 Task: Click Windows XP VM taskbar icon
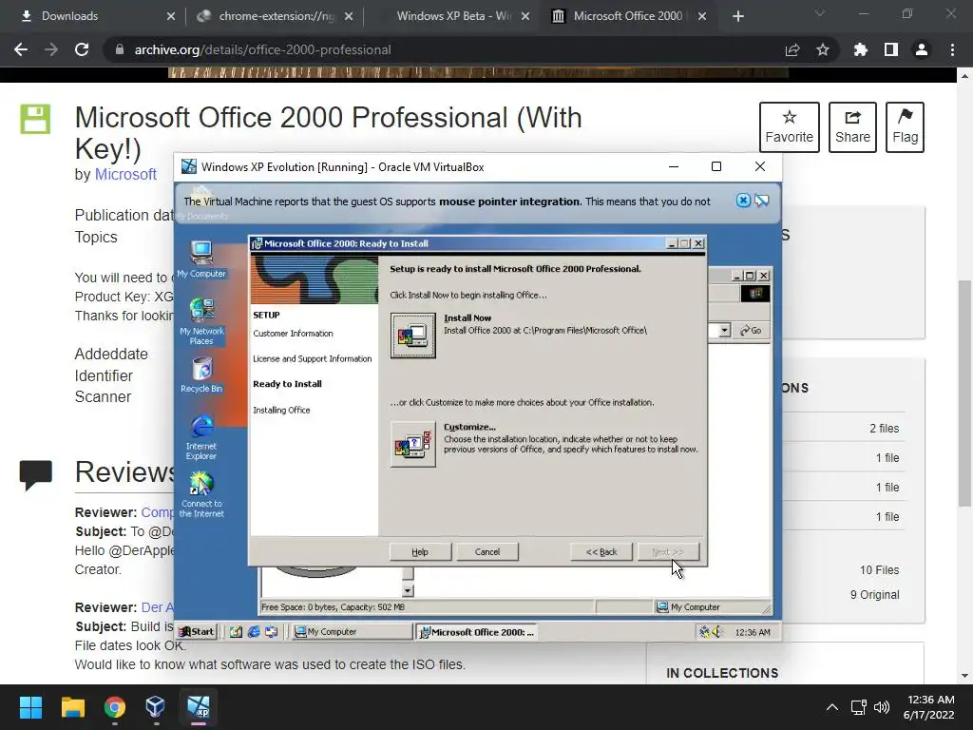point(199,707)
